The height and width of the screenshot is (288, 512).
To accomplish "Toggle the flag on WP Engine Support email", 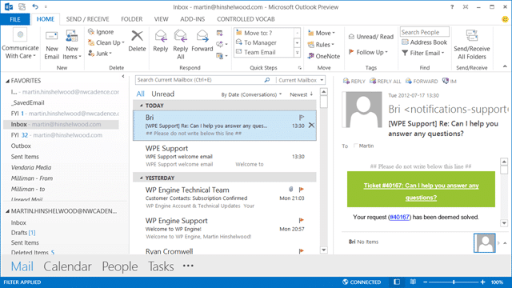I will (302, 221).
